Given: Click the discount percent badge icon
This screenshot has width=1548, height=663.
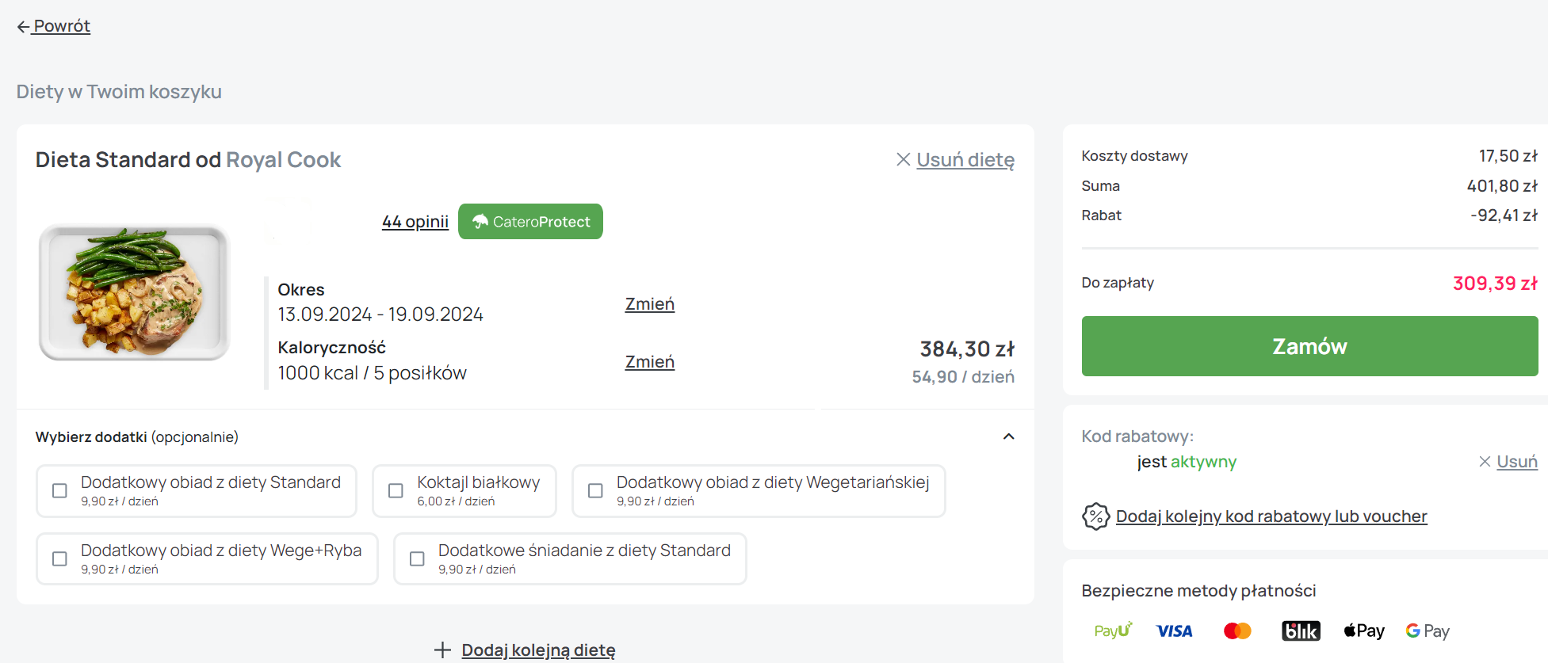Looking at the screenshot, I should click(1095, 516).
